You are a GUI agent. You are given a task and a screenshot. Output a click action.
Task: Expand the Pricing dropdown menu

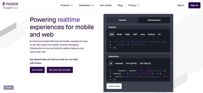pos(133,5)
